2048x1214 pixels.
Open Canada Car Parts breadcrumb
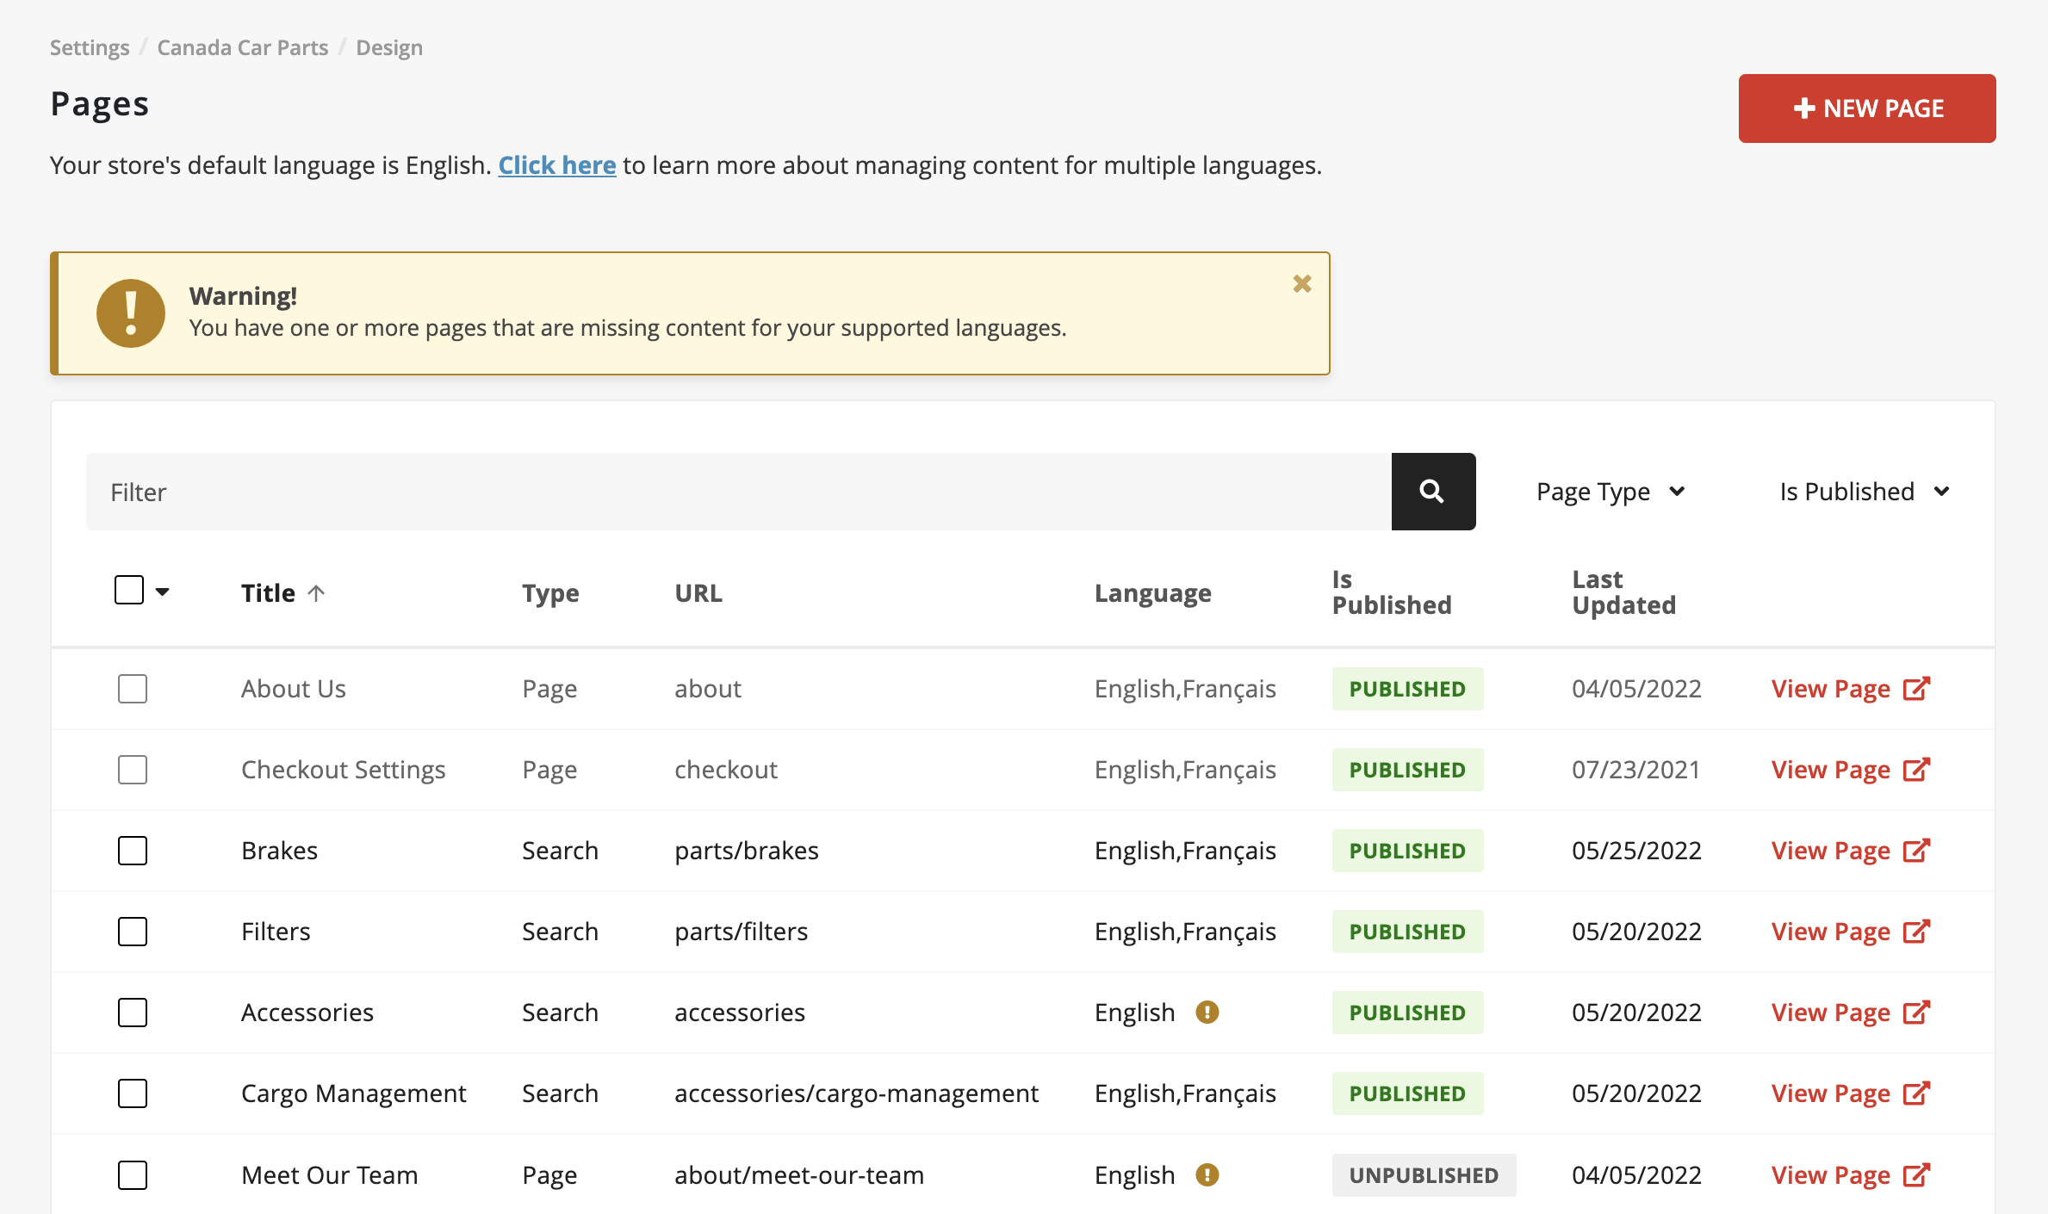[243, 47]
